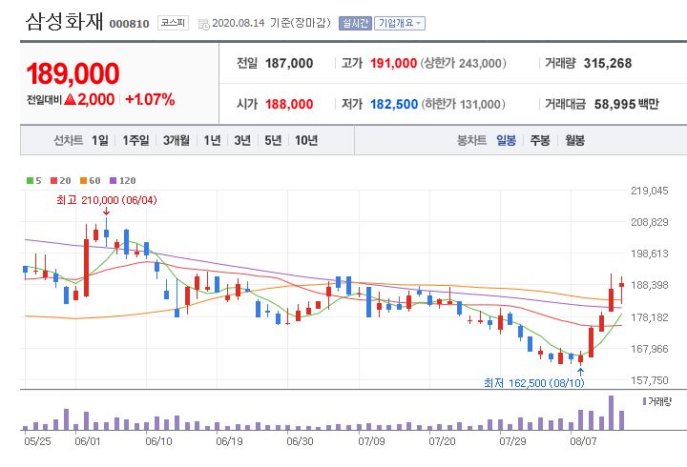This screenshot has width=687, height=467.
Task: Select the 5년 line chart tab
Action: (273, 140)
